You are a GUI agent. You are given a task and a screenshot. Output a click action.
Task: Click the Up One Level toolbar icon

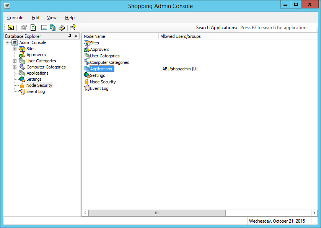11,28
